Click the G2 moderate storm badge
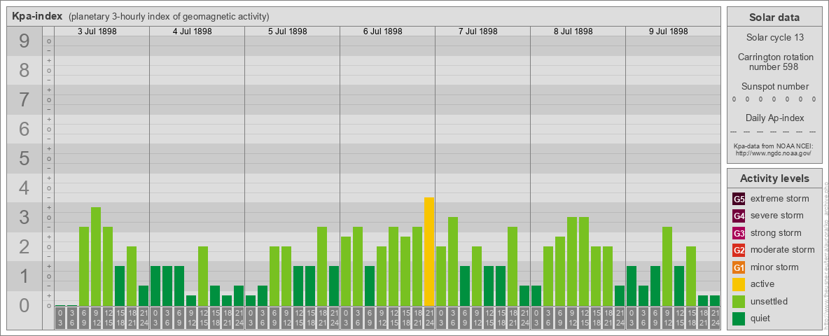The image size is (829, 336). tap(739, 250)
